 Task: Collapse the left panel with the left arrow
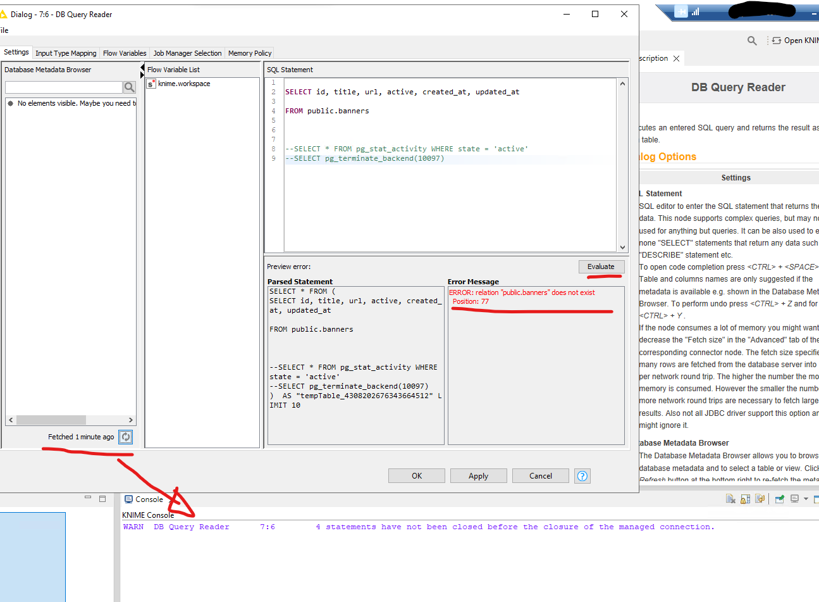tap(142, 67)
